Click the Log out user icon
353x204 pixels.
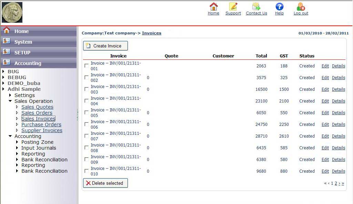301,6
